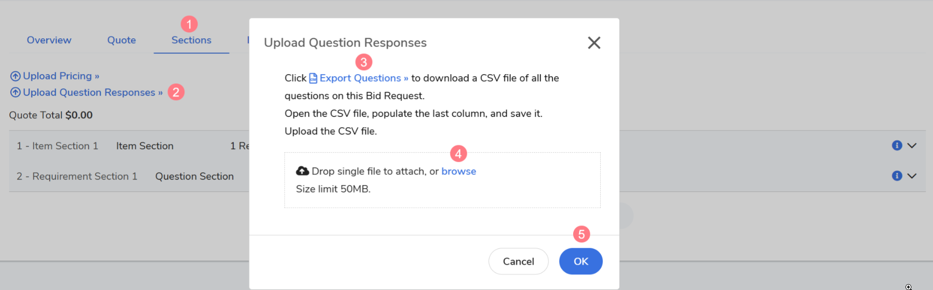Select the Sections tab
933x290 pixels.
(x=191, y=40)
